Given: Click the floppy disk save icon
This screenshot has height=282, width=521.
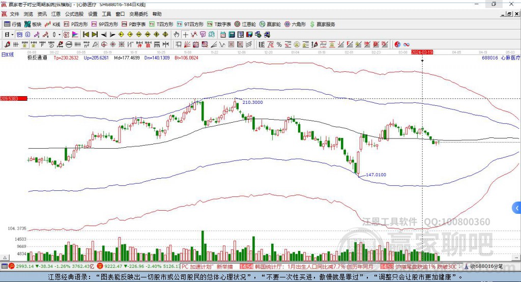Looking at the screenshot, I should tap(249, 35).
